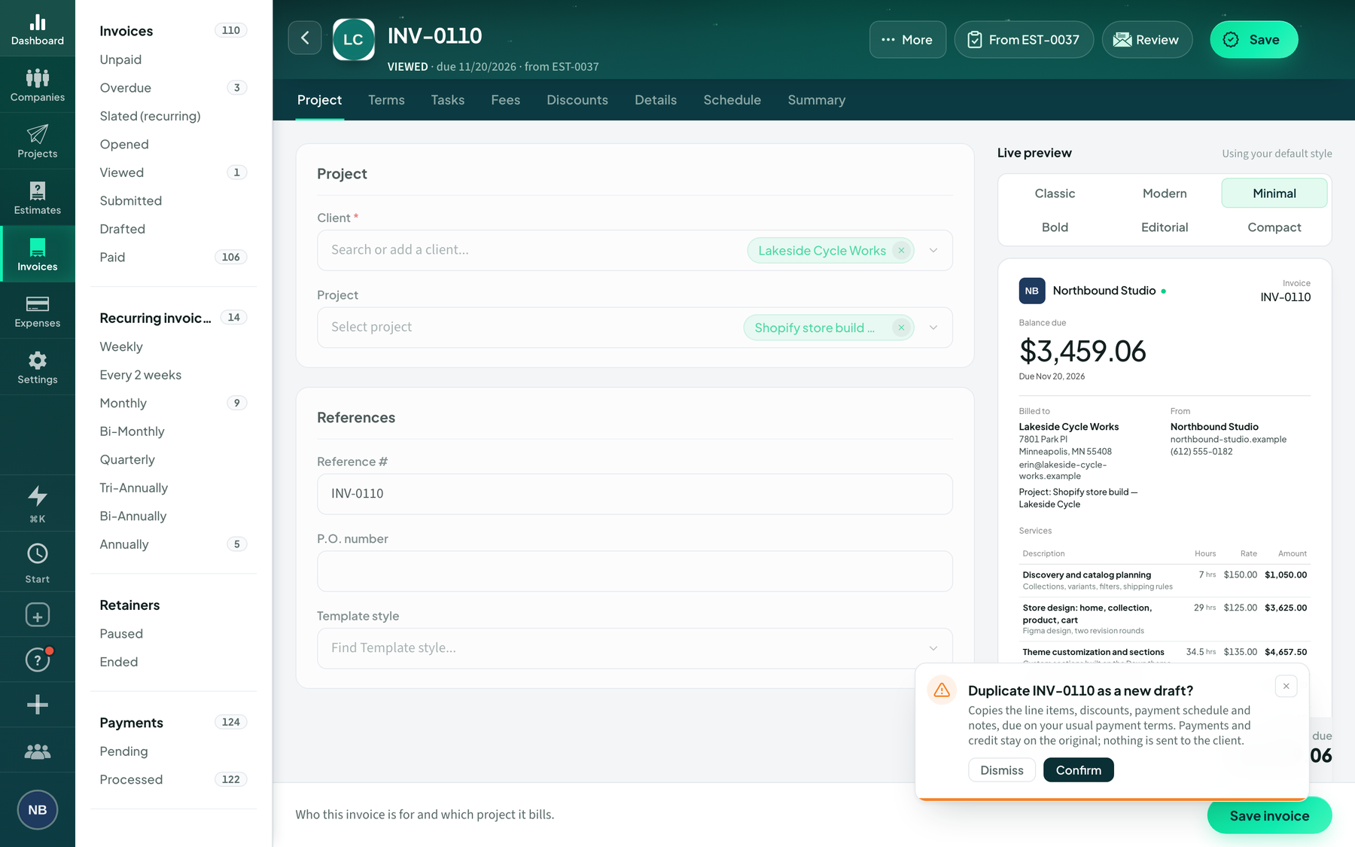This screenshot has width=1355, height=847.
Task: Expand the Project dropdown chevron
Action: tap(933, 328)
